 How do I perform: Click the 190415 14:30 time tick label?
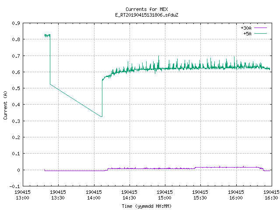(x=129, y=195)
